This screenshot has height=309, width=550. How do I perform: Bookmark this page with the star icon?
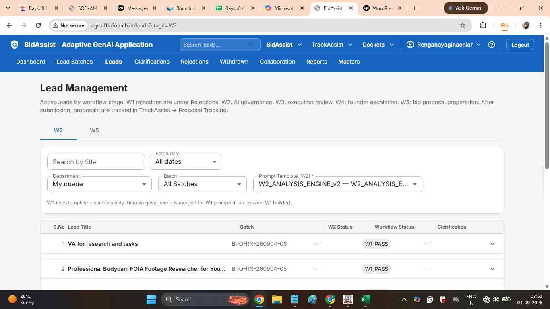pyautogui.click(x=463, y=25)
